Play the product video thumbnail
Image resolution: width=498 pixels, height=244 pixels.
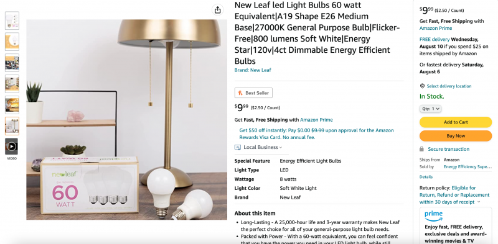point(12,147)
